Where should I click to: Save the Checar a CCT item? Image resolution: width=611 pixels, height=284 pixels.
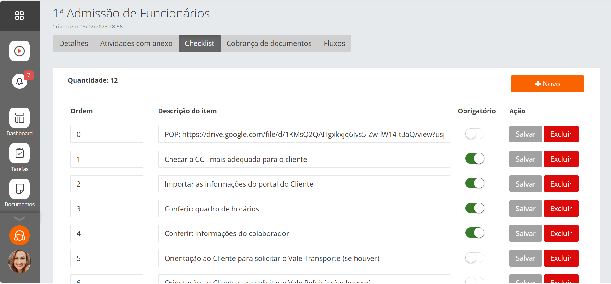[x=525, y=159]
